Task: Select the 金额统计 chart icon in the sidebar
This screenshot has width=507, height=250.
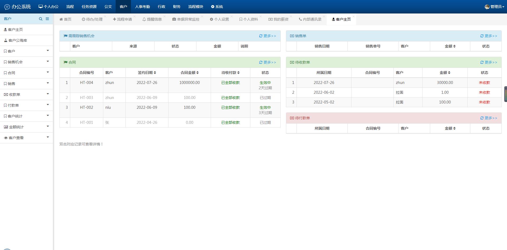Action: click(x=6, y=127)
